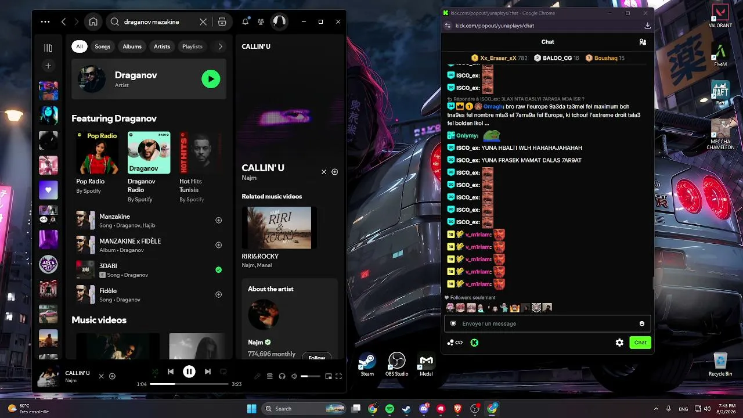Play the Draganov artist result
This screenshot has height=418, width=743.
[211, 79]
